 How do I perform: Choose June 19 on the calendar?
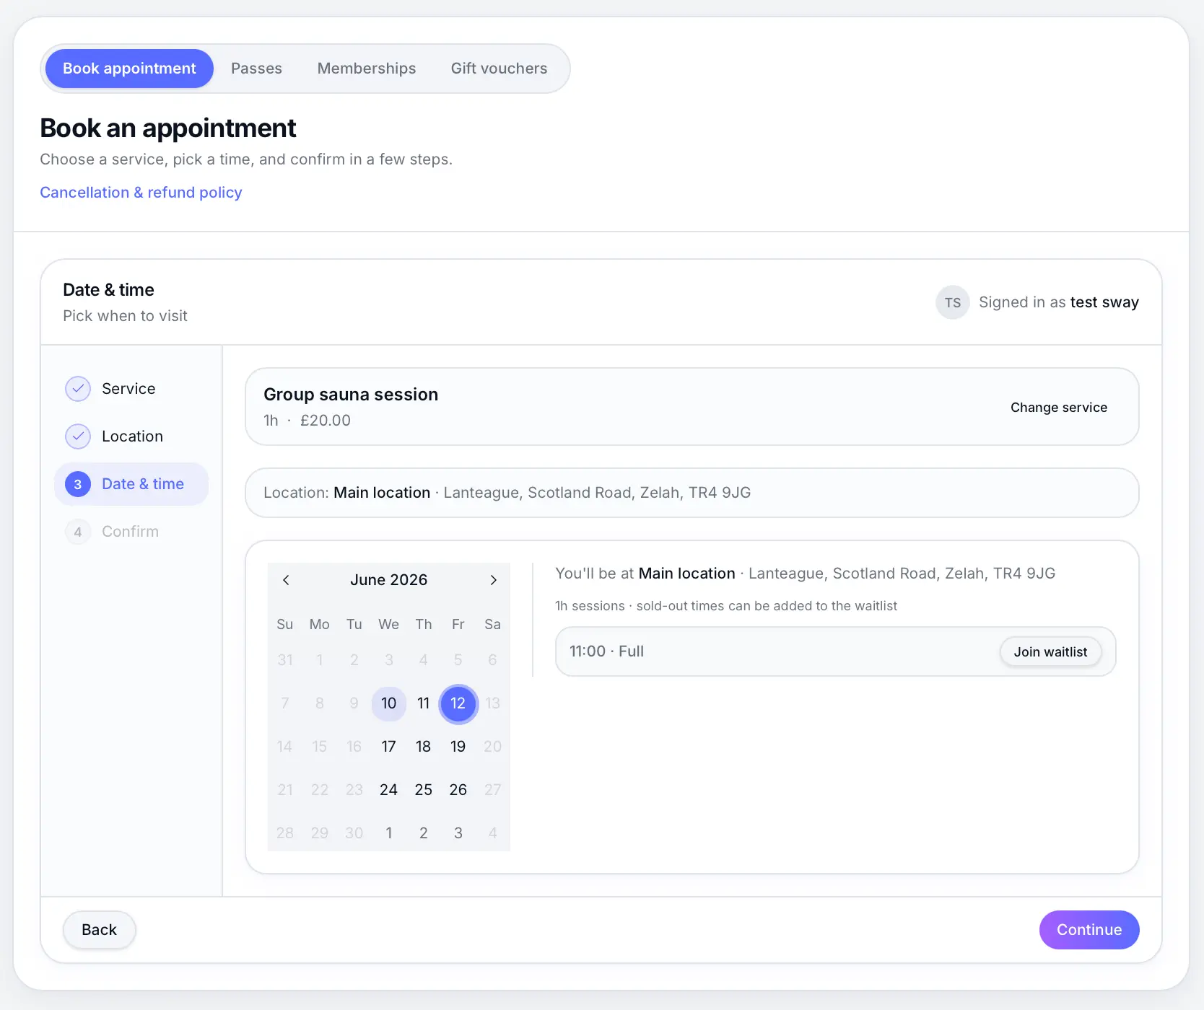click(458, 747)
